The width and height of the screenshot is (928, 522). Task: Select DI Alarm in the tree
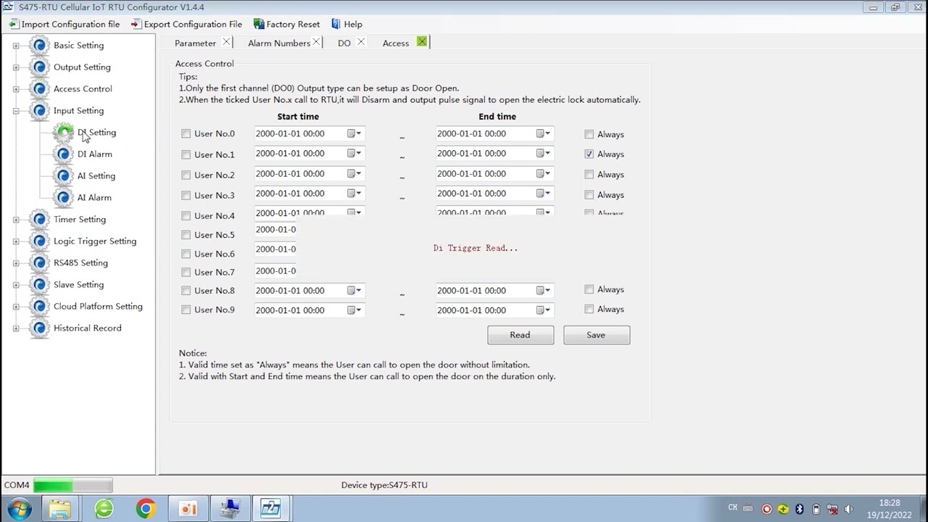[95, 154]
